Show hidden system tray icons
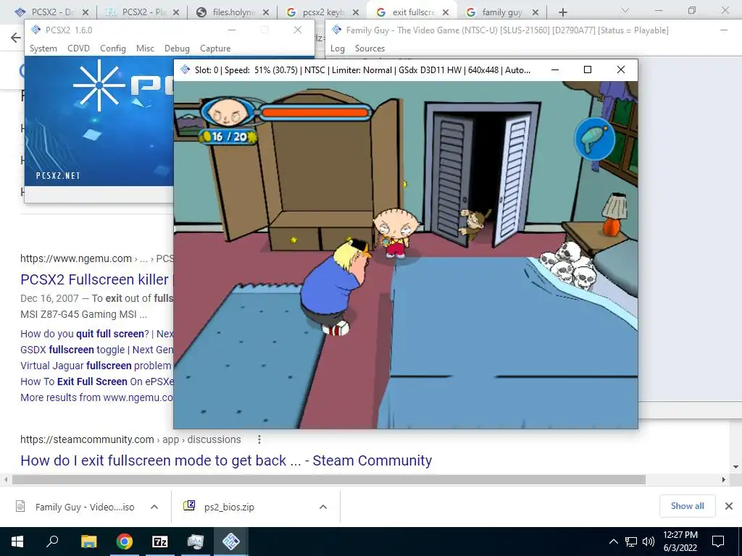Image resolution: width=742 pixels, height=556 pixels. pos(613,542)
